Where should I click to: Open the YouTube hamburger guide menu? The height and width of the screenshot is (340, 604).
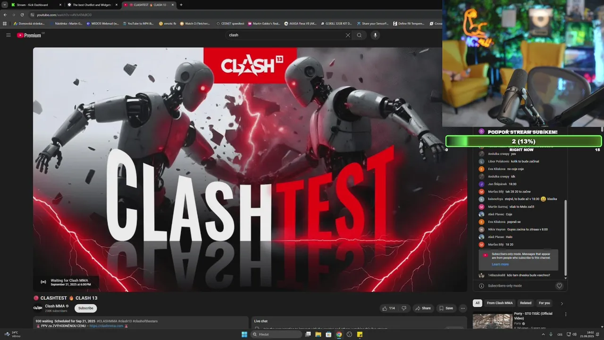8,35
